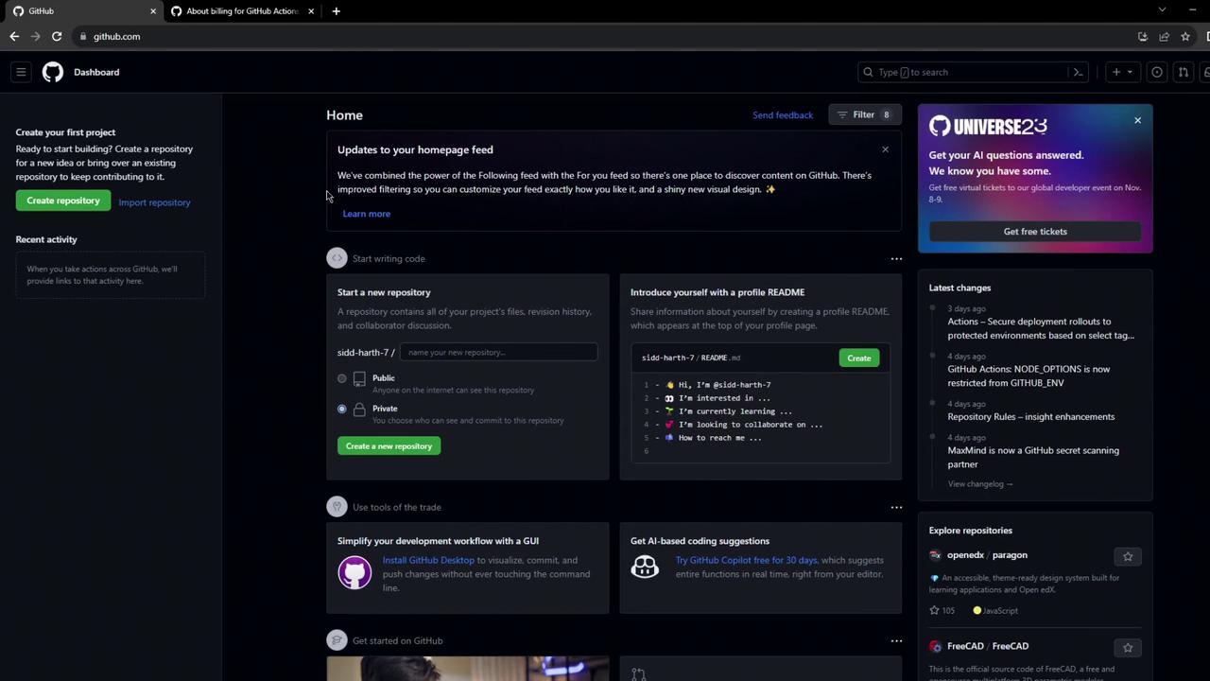Click the GitHub Desktop round icon
The image size is (1210, 681).
click(354, 573)
